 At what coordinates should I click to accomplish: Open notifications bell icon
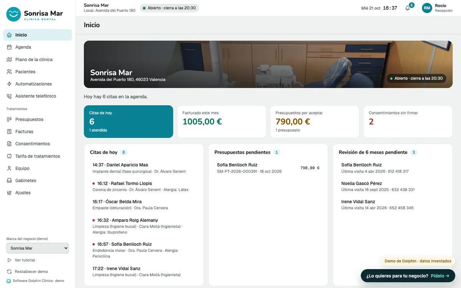408,8
